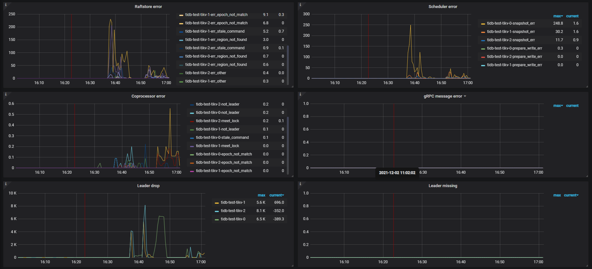Click the Leader drop panel resize handle
Screen dimensions: 592x269
(292, 265)
